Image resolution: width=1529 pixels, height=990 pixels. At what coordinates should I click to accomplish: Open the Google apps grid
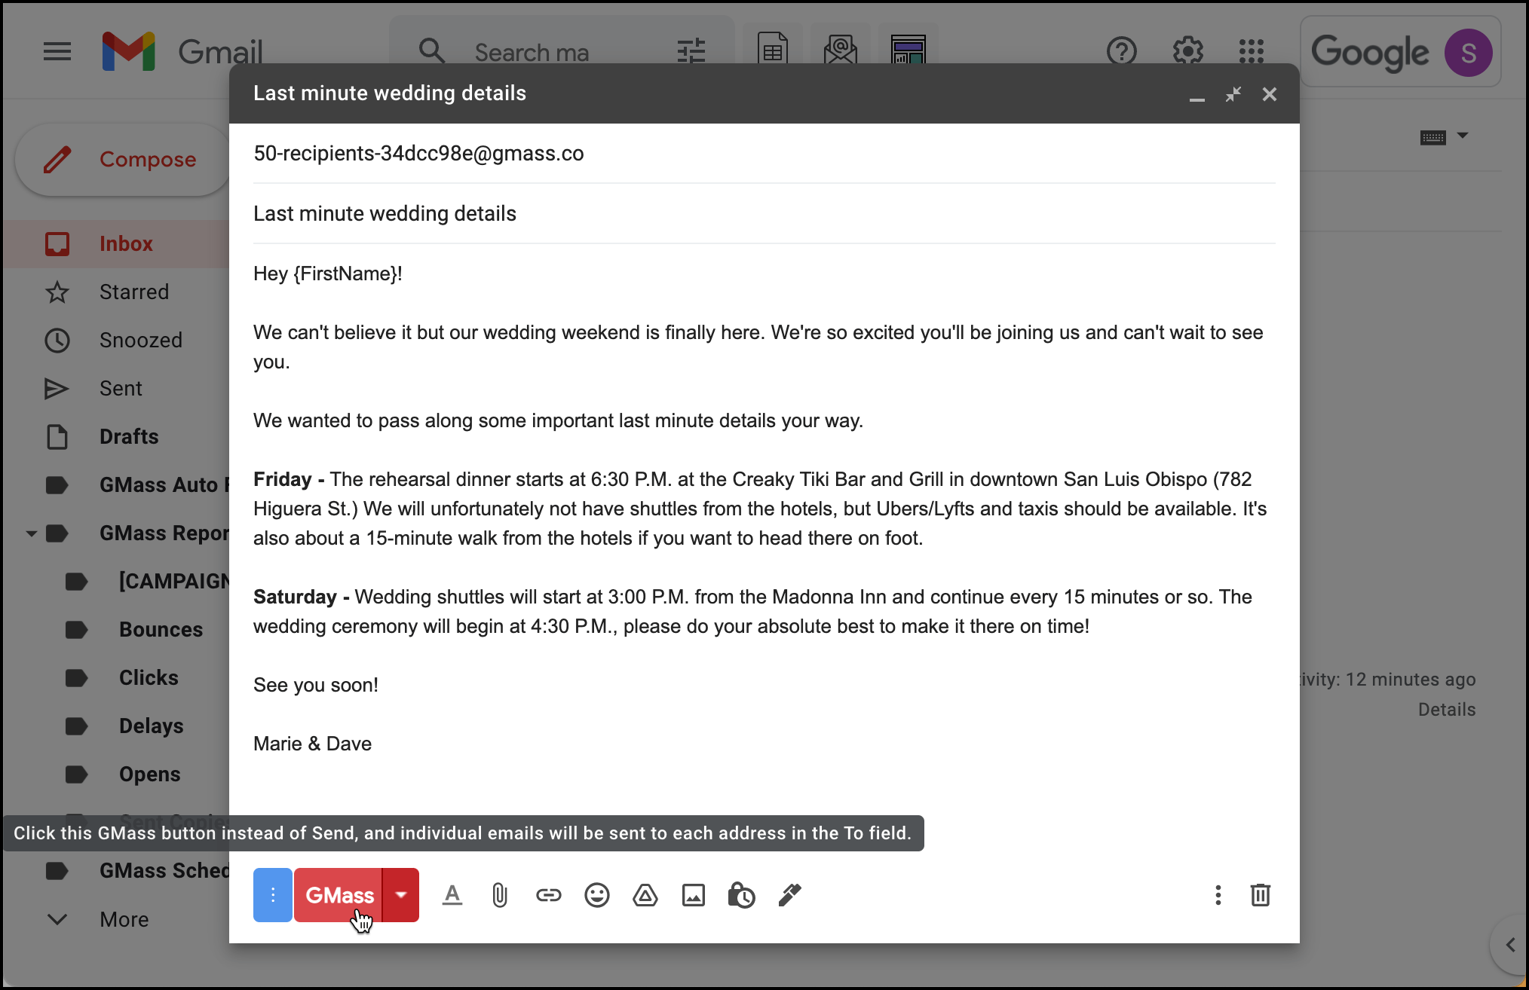tap(1252, 52)
